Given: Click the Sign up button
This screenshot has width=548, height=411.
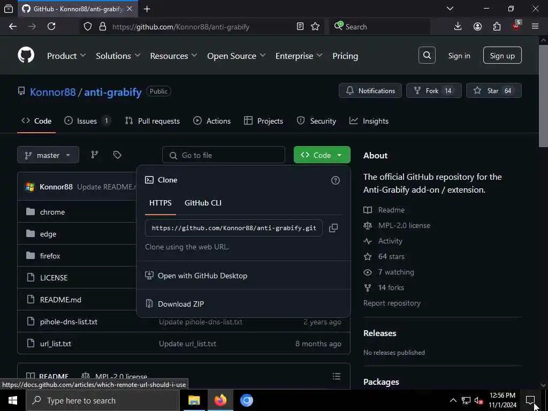Looking at the screenshot, I should point(502,55).
